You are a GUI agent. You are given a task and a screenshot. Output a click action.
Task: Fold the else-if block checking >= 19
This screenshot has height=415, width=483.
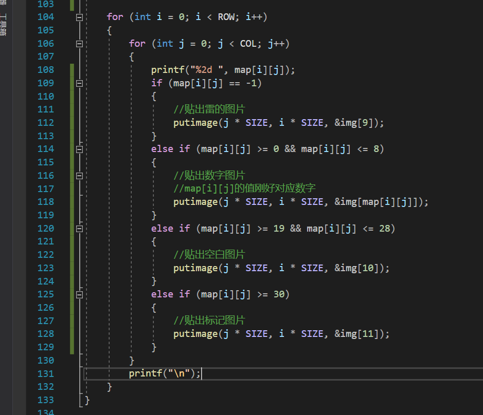pyautogui.click(x=79, y=229)
